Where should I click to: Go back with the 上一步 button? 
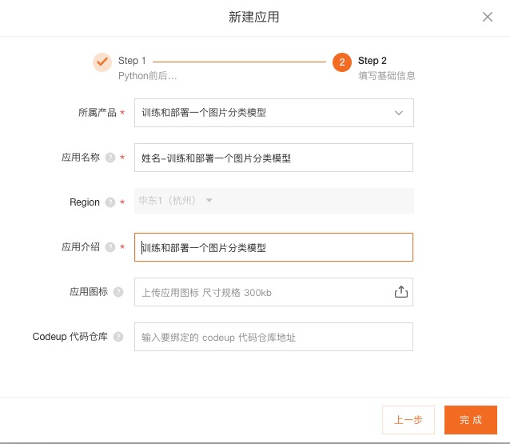(x=408, y=420)
